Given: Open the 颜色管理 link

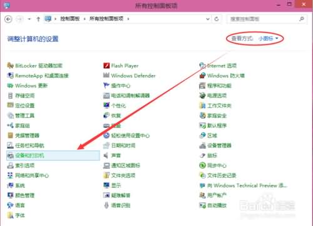Looking at the screenshot, I should click(25, 195).
